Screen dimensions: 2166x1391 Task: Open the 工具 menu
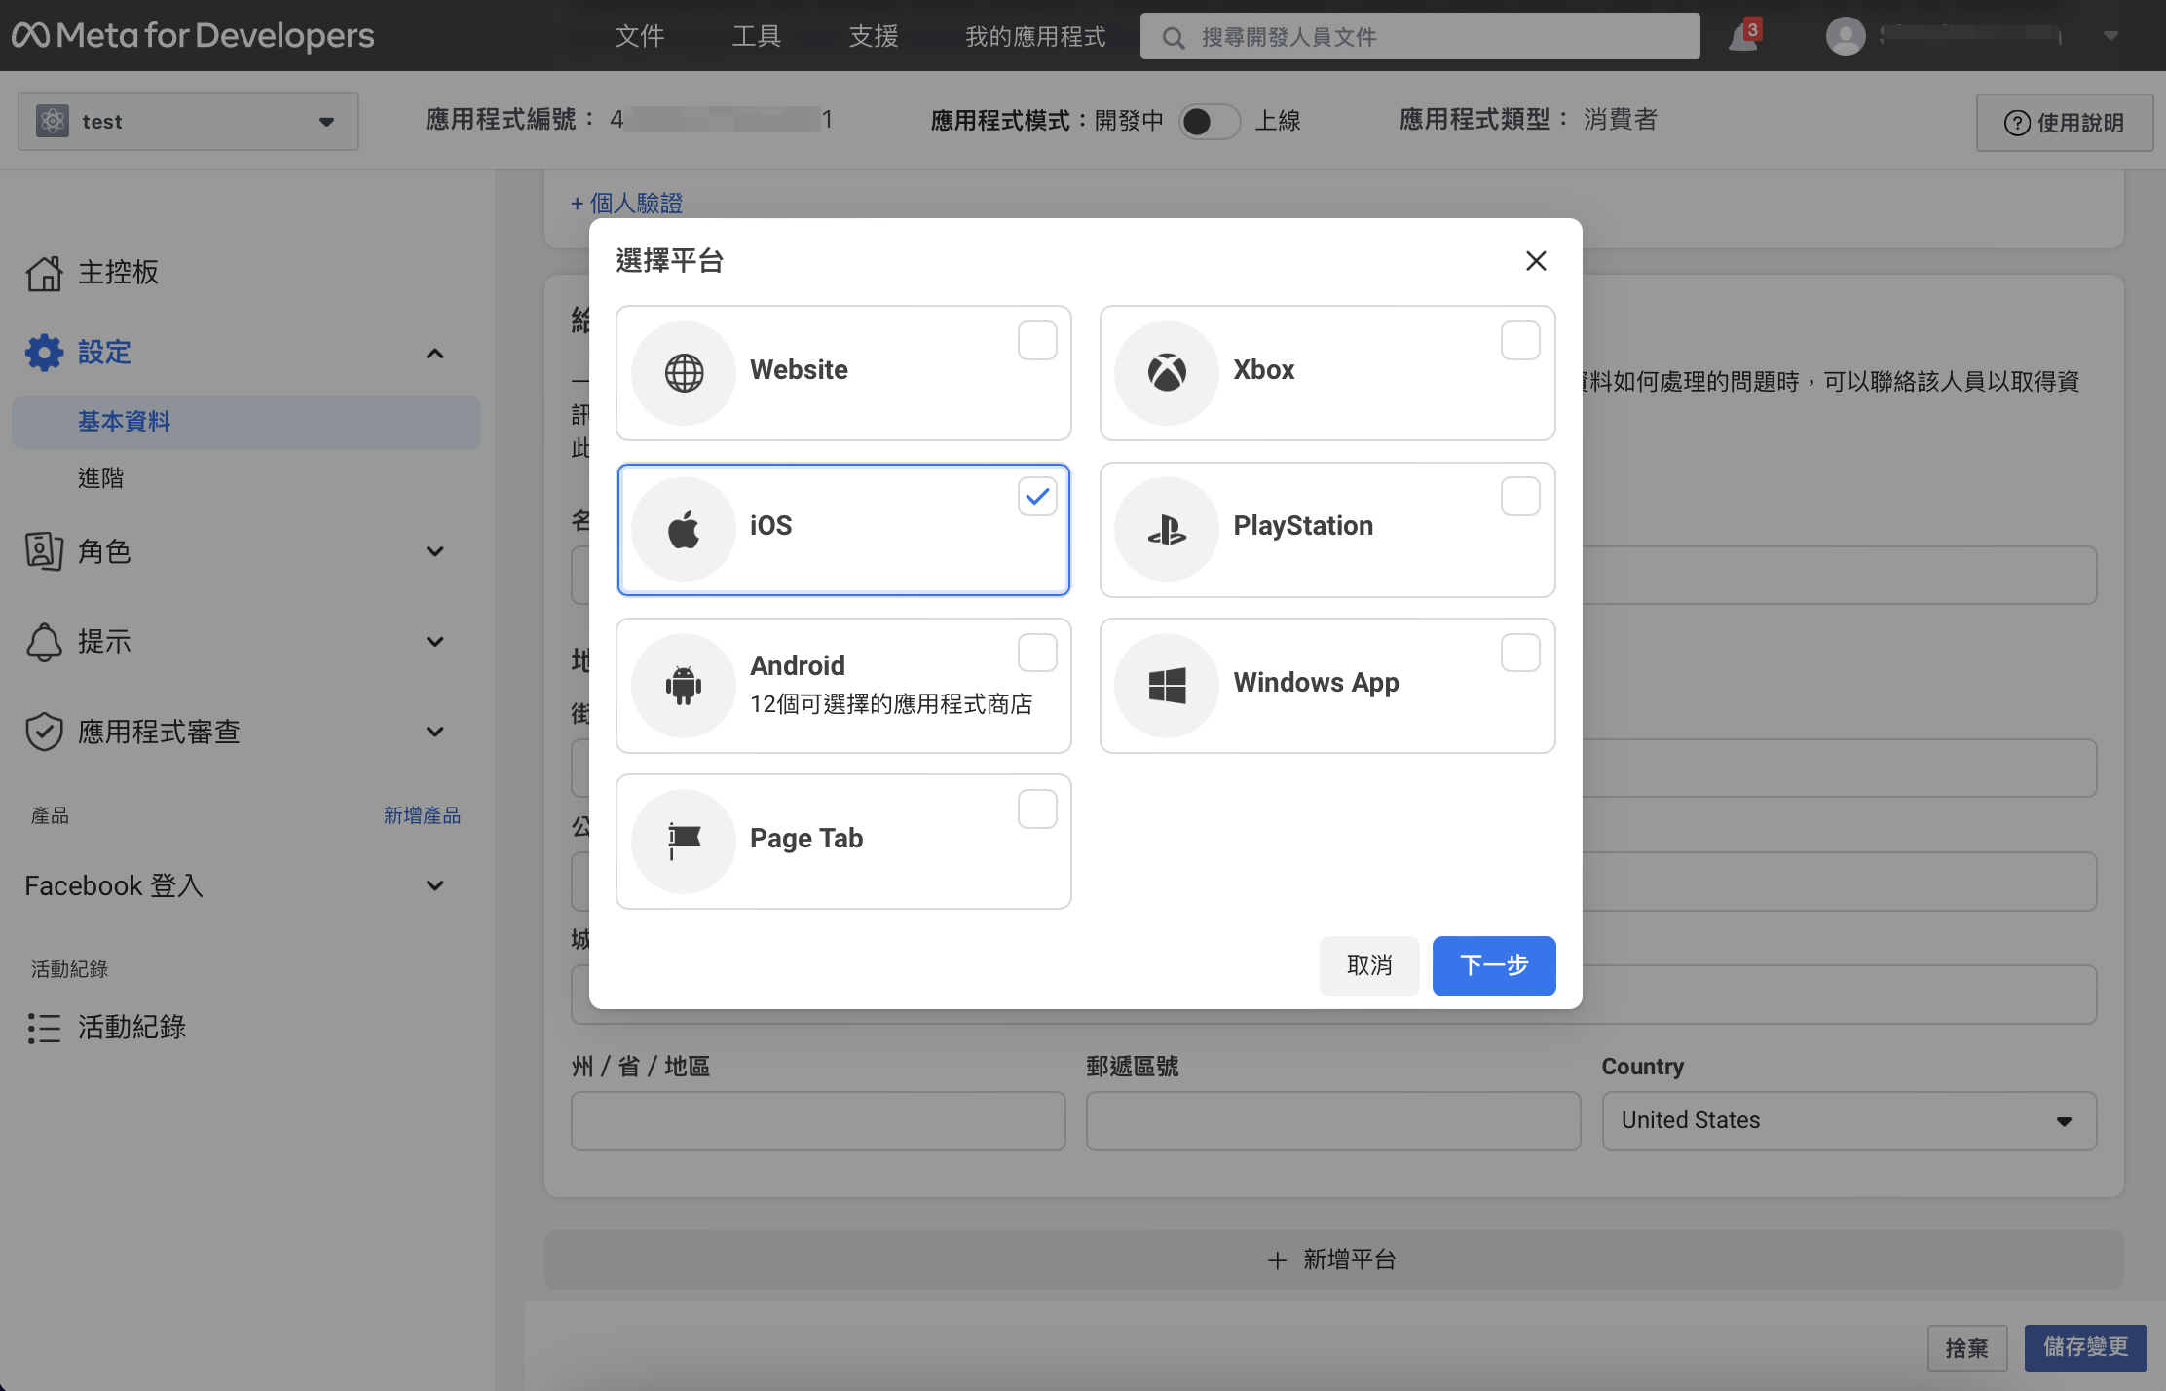[x=757, y=37]
